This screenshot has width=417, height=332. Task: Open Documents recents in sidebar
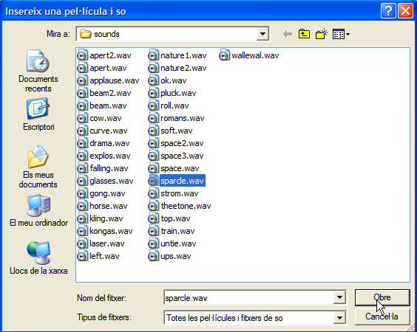click(38, 71)
